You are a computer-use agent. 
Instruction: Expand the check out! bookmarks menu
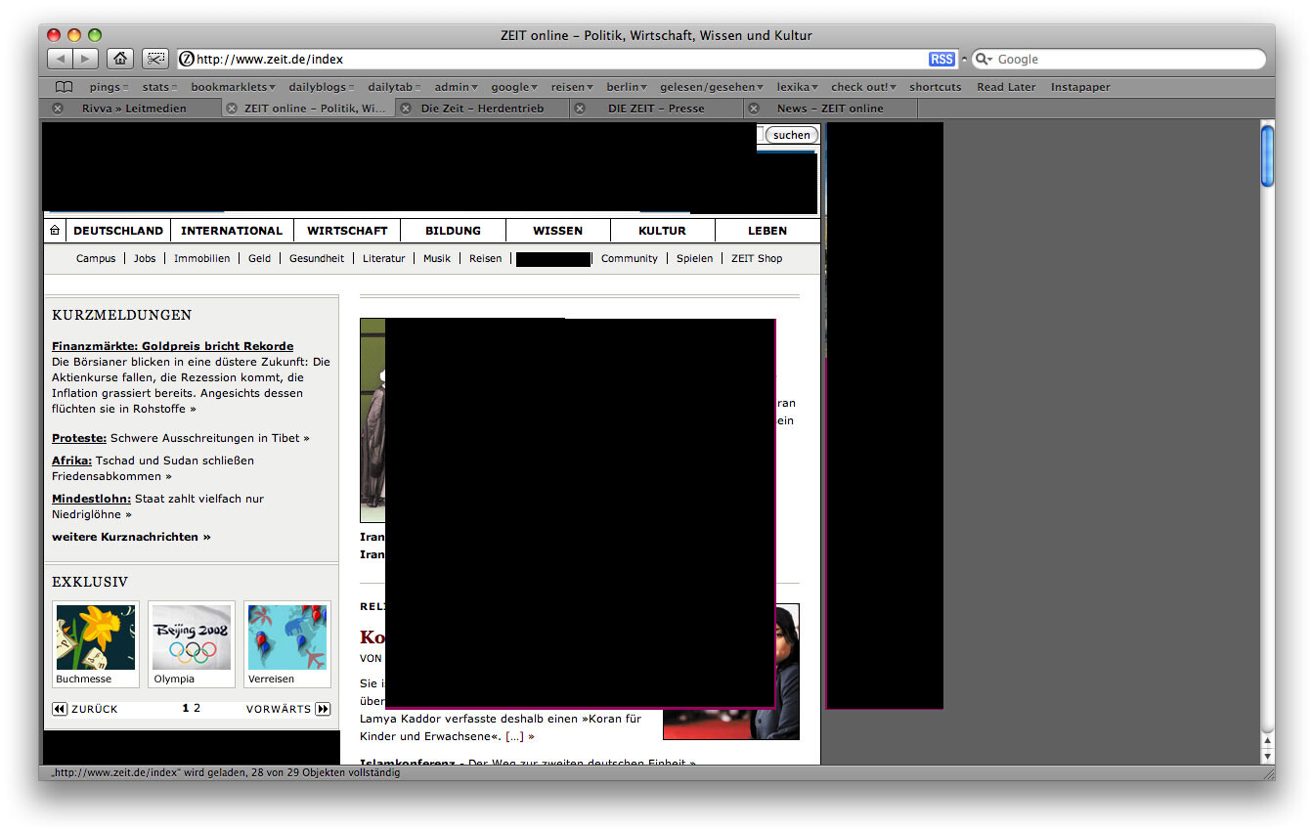coord(864,87)
